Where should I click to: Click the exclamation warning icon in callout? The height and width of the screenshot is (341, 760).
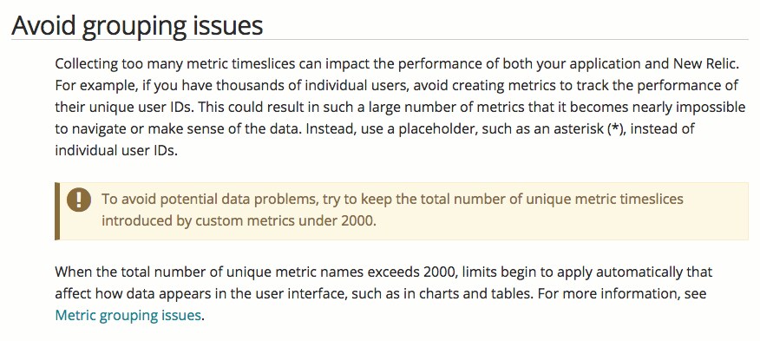[79, 200]
